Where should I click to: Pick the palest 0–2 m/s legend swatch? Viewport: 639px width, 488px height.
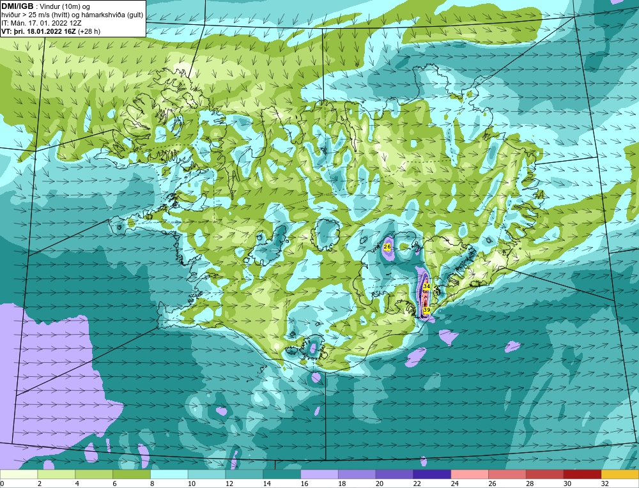click(19, 474)
